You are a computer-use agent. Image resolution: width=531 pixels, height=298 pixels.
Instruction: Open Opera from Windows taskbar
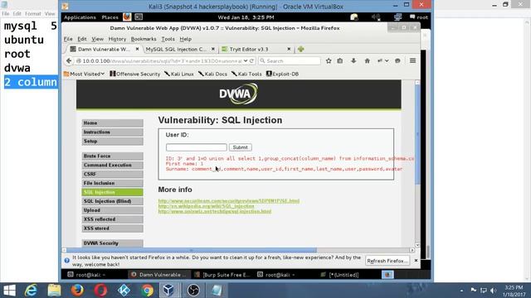[100, 291]
